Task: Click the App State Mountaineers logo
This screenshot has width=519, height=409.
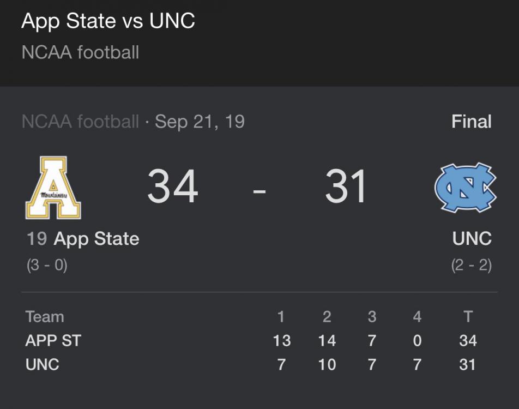Action: tap(53, 188)
